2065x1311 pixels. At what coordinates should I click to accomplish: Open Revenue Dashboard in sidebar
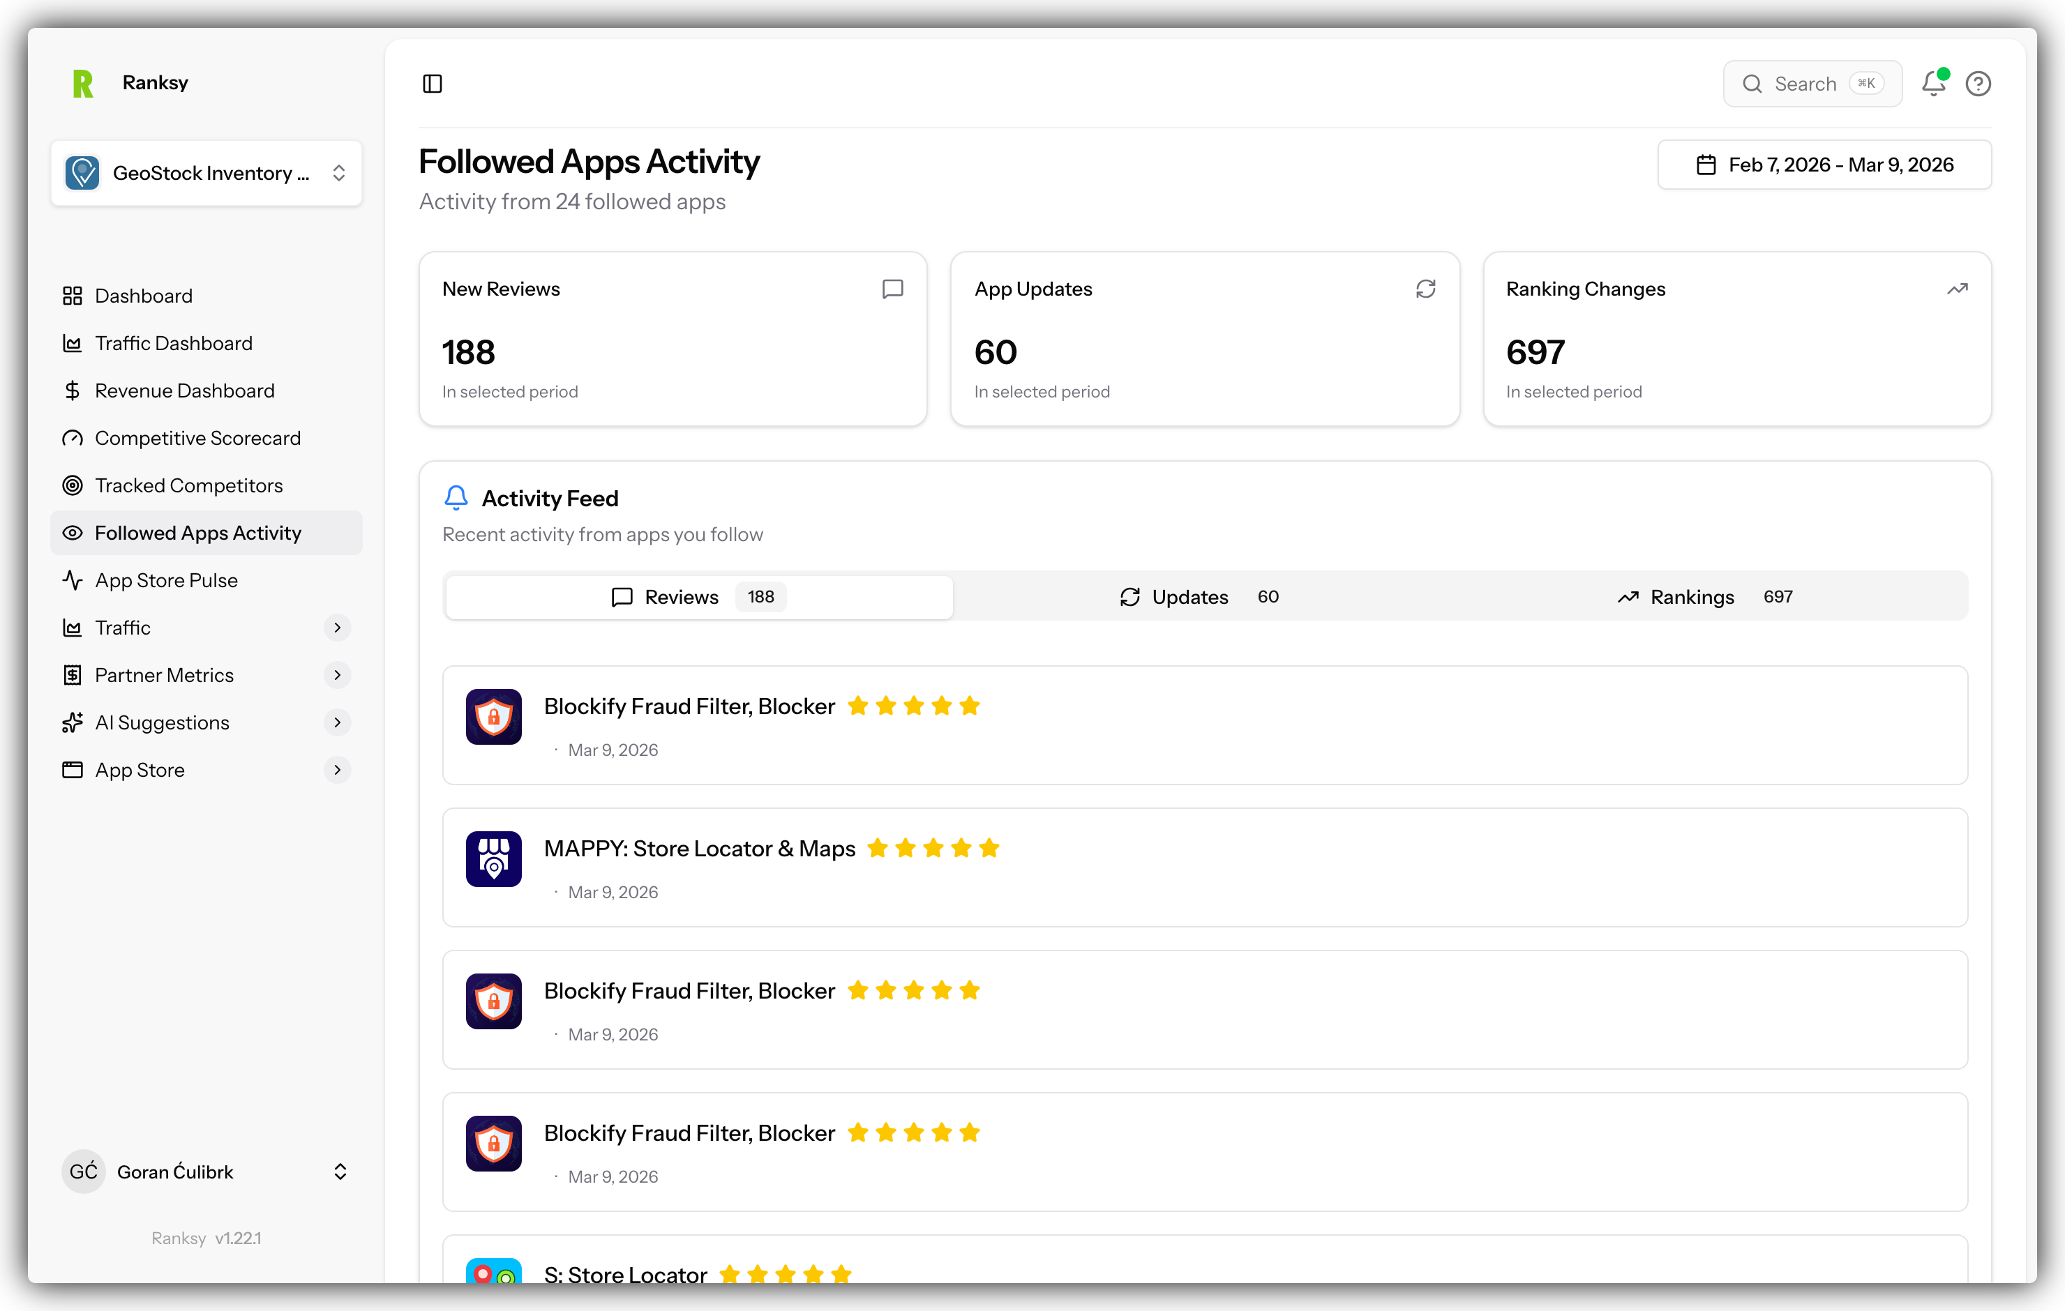click(206, 390)
